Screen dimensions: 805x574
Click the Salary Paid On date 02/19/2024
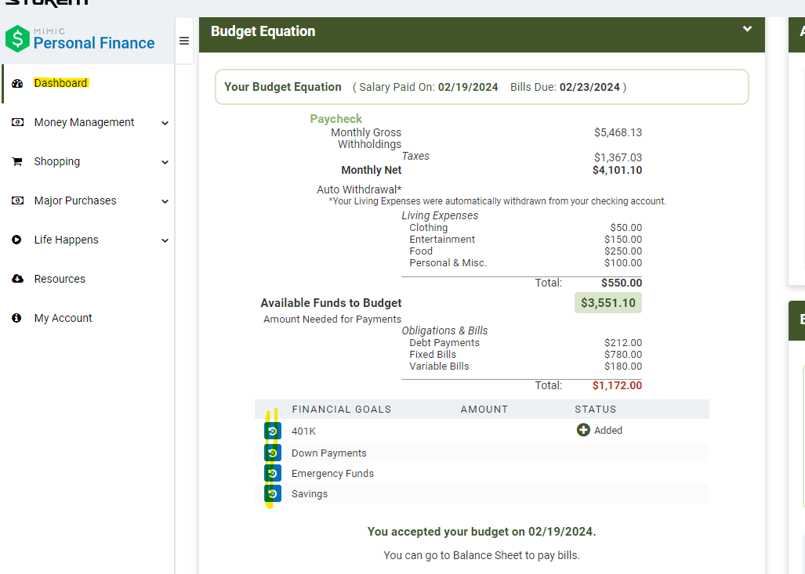click(468, 87)
